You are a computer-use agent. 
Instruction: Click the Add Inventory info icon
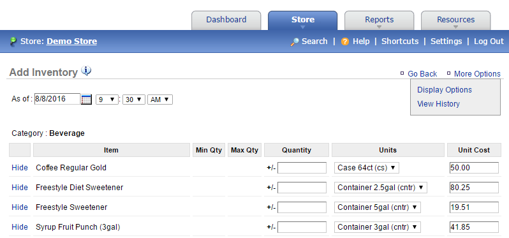(86, 71)
